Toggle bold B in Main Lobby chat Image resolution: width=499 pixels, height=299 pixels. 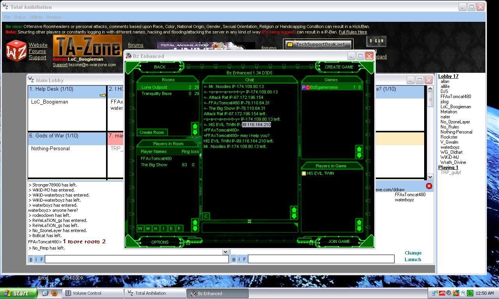coord(31,259)
